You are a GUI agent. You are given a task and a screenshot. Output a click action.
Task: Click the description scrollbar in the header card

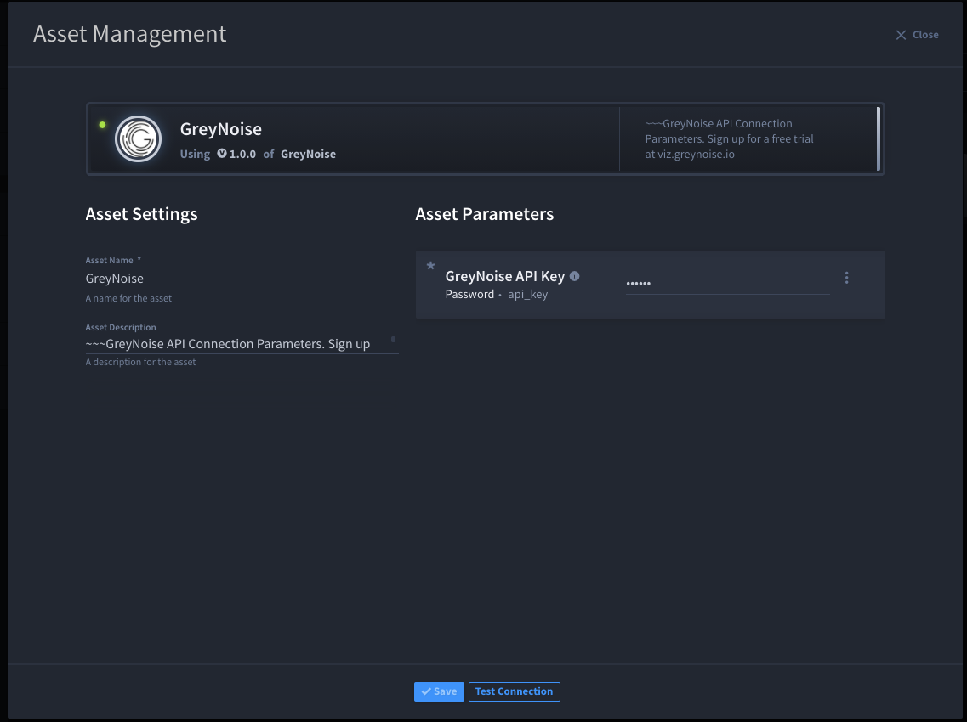[x=879, y=138]
